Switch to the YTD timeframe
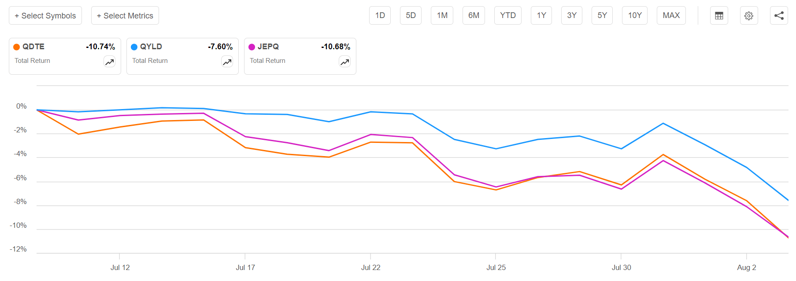The height and width of the screenshot is (281, 796). point(507,15)
